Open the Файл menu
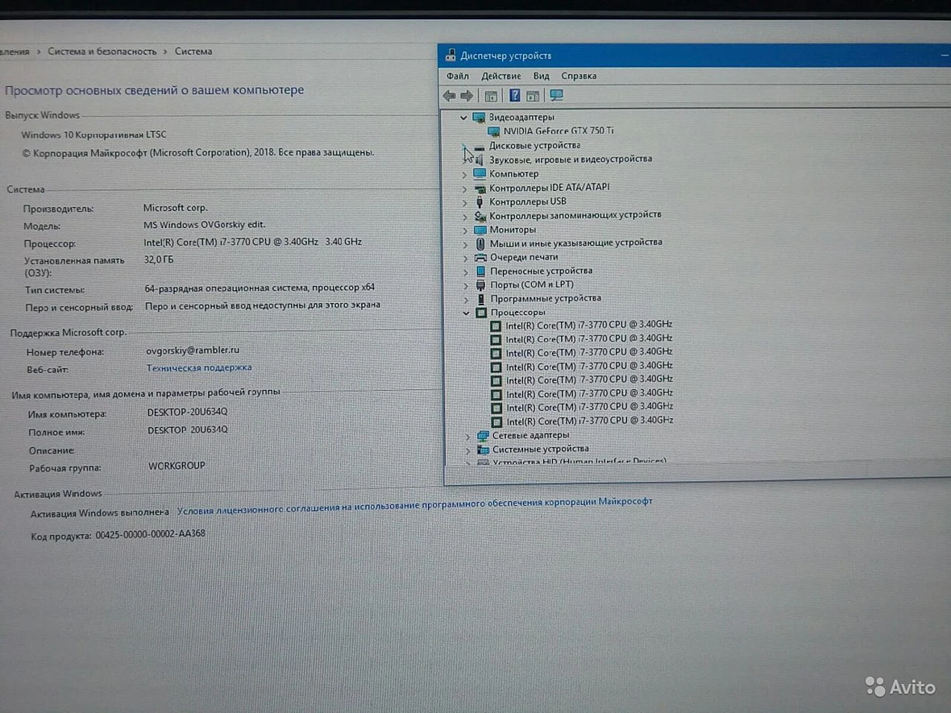This screenshot has height=713, width=951. (x=458, y=76)
